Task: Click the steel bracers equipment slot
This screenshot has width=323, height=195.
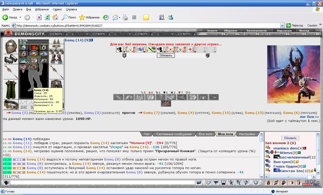Action: click(x=11, y=59)
